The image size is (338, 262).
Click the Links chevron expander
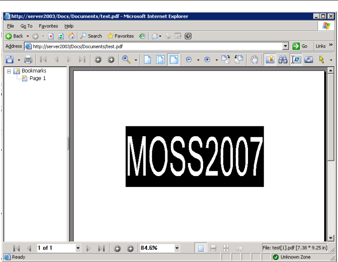pyautogui.click(x=331, y=45)
